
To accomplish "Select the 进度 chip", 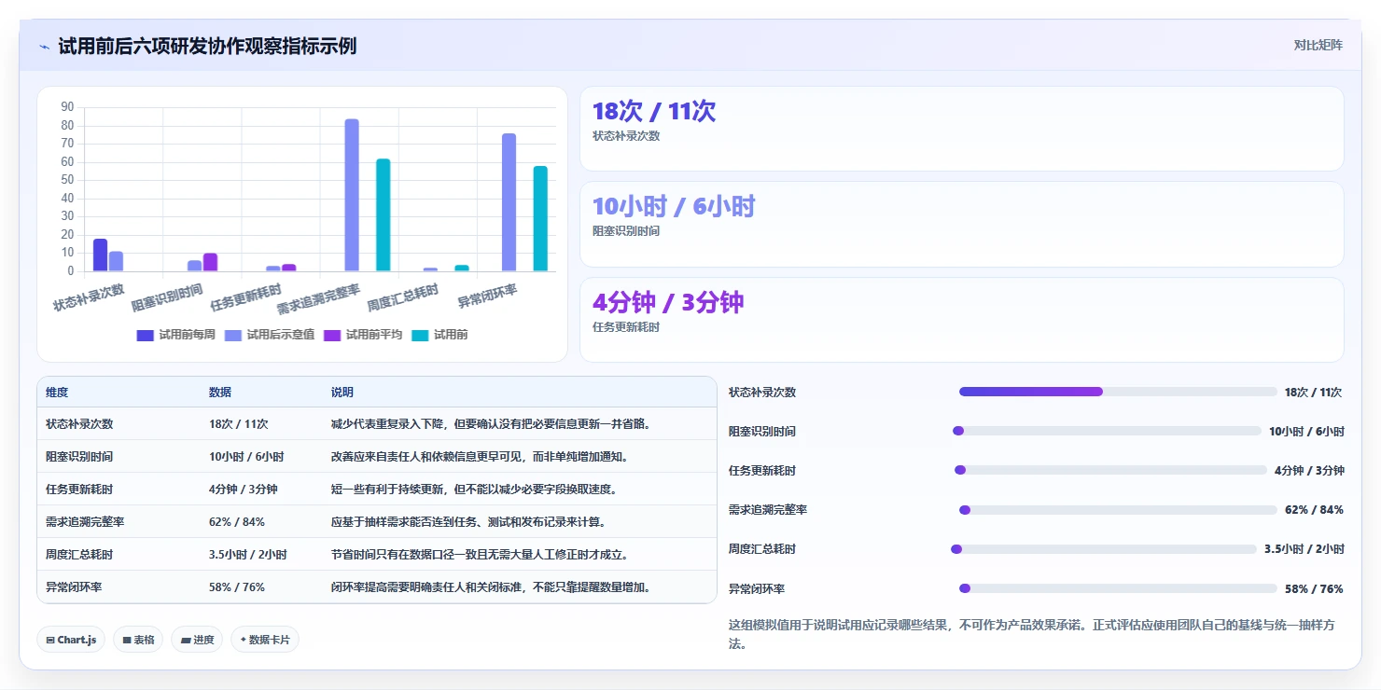I will [x=197, y=640].
